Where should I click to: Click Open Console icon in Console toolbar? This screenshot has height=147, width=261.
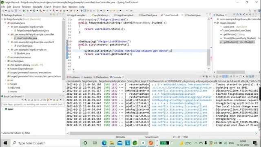coord(240,76)
